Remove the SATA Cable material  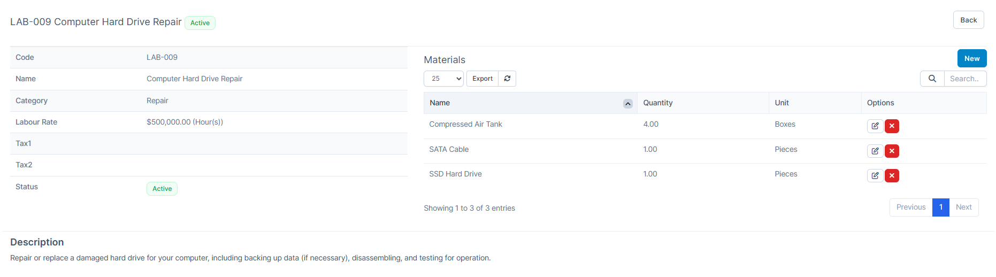[892, 151]
